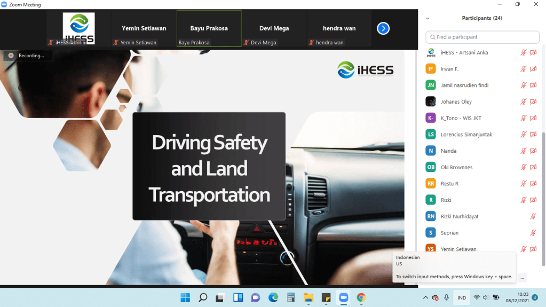Open the IND input language switcher

[462, 297]
